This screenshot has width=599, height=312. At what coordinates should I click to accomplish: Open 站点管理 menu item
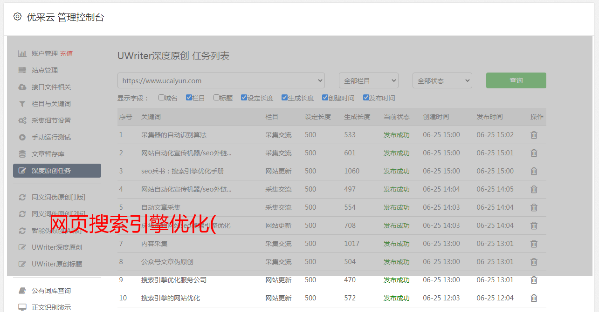[45, 70]
